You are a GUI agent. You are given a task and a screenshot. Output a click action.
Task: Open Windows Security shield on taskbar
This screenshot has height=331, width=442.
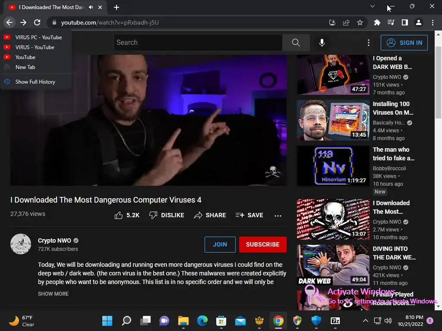[316, 321]
